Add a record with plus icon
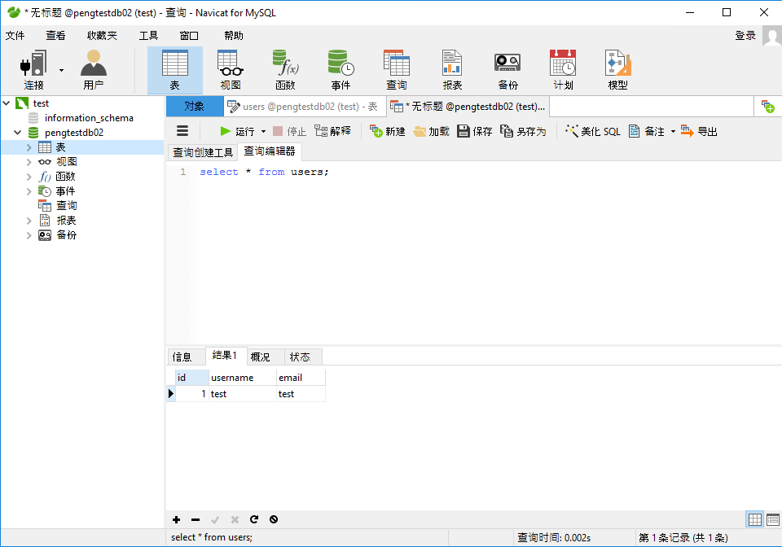The width and height of the screenshot is (782, 547). 176,519
